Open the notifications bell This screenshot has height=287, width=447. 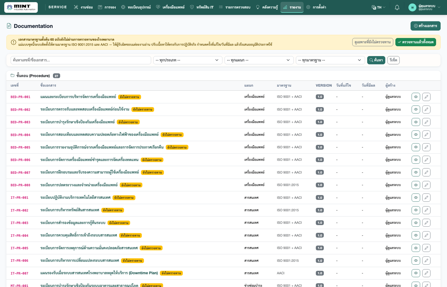point(397,7)
